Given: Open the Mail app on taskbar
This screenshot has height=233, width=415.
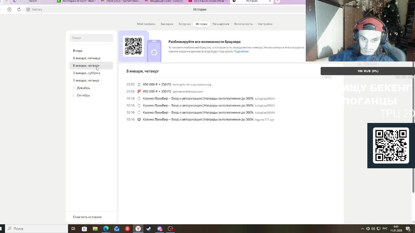Looking at the screenshot, I should pyautogui.click(x=117, y=229).
